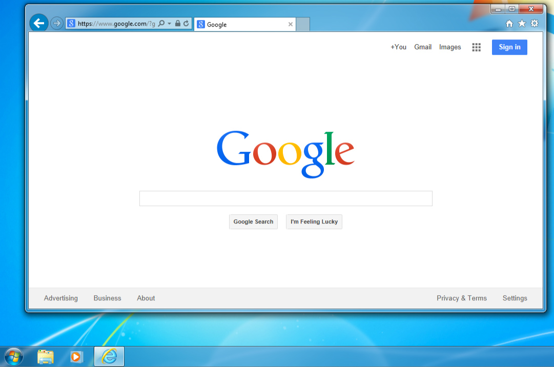The width and height of the screenshot is (554, 367).
Task: Launch Windows Media Player from taskbar
Action: coord(77,357)
